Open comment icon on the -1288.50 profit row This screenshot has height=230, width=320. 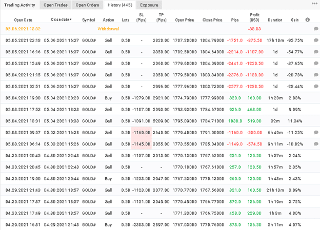coord(316,87)
